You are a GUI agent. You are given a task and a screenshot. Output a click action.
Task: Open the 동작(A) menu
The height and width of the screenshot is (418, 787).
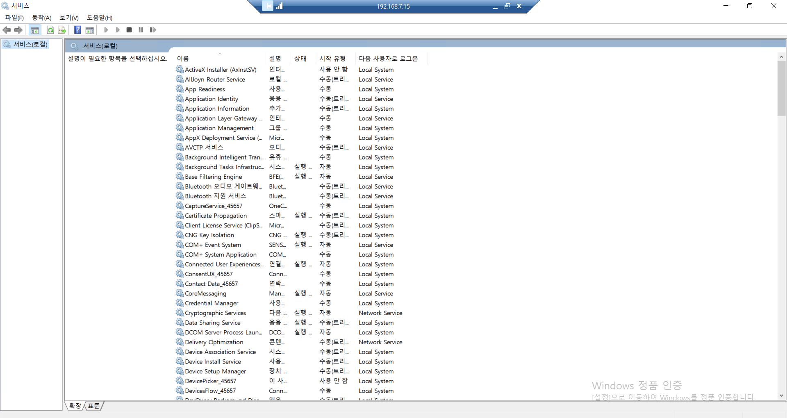pos(42,18)
